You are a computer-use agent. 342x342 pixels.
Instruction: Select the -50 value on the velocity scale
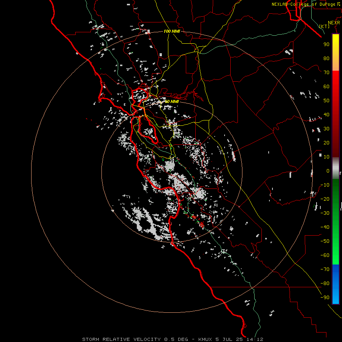coord(325,241)
